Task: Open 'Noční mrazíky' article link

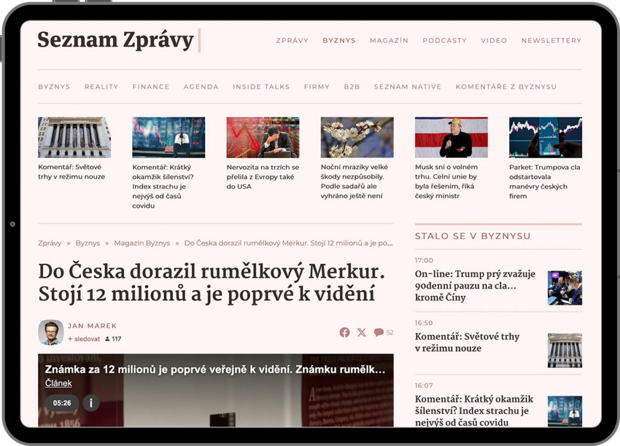Action: (x=354, y=182)
